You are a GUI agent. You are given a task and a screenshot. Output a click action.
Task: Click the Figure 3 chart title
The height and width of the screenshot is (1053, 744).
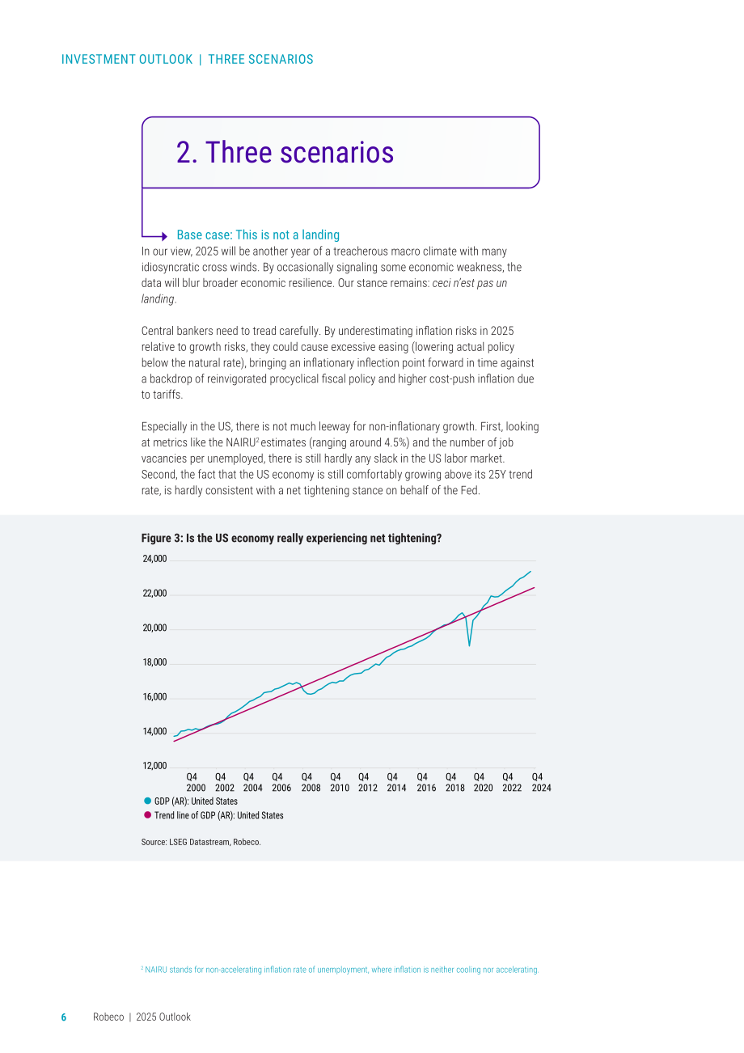click(x=291, y=538)
